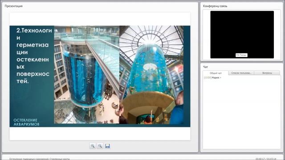Click the black conference video feed
The image size is (285, 160).
point(242,35)
